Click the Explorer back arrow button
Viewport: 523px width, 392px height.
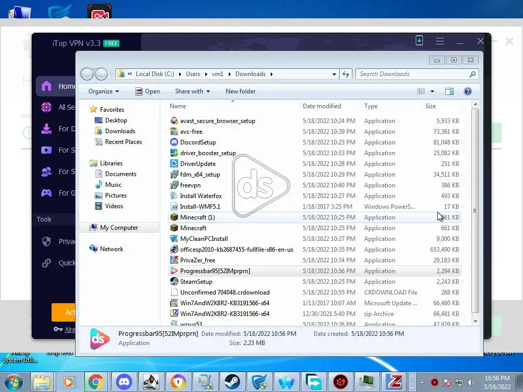pyautogui.click(x=87, y=74)
